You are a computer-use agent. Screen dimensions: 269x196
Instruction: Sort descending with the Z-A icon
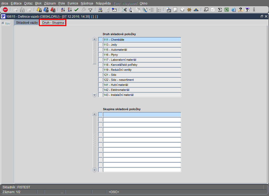click(x=69, y=10)
